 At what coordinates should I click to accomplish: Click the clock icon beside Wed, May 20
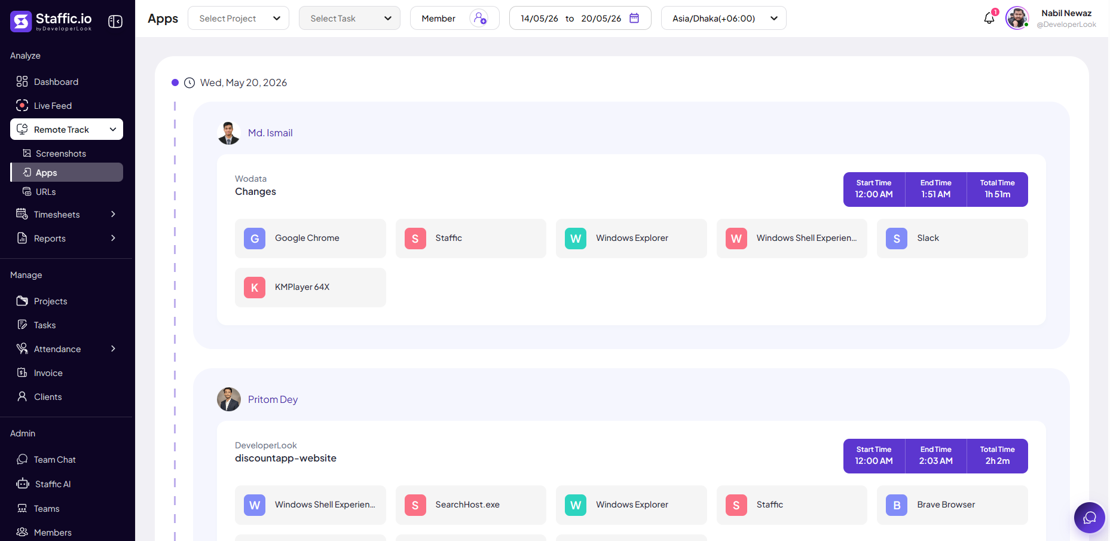pyautogui.click(x=189, y=82)
